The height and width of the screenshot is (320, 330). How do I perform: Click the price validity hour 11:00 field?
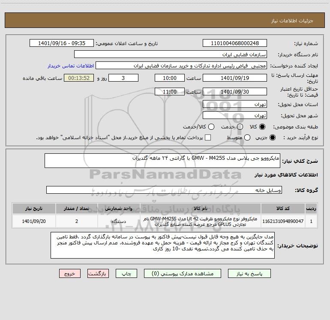pyautogui.click(x=170, y=91)
